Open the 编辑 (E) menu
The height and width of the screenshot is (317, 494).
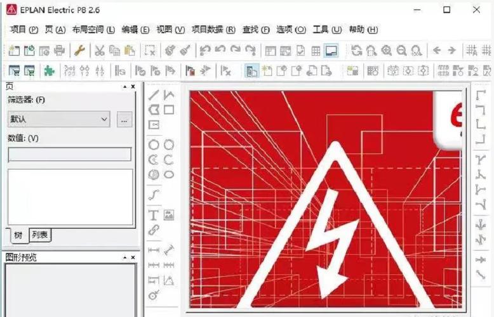135,30
